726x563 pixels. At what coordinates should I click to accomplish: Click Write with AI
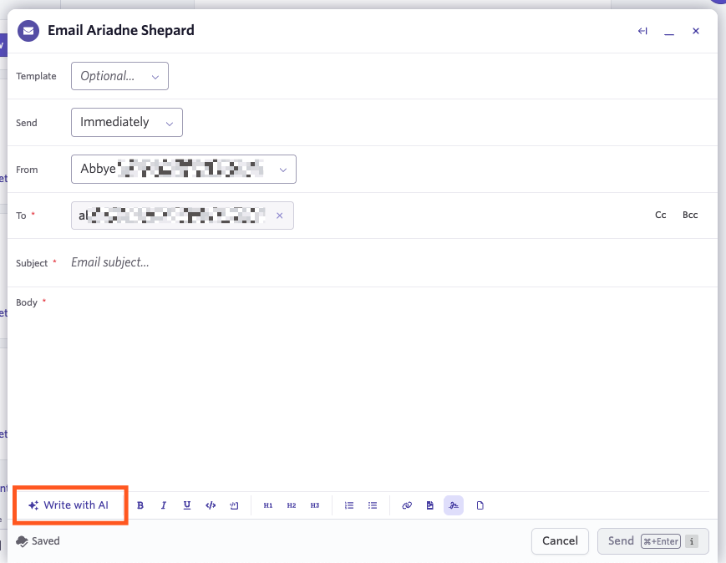(69, 505)
